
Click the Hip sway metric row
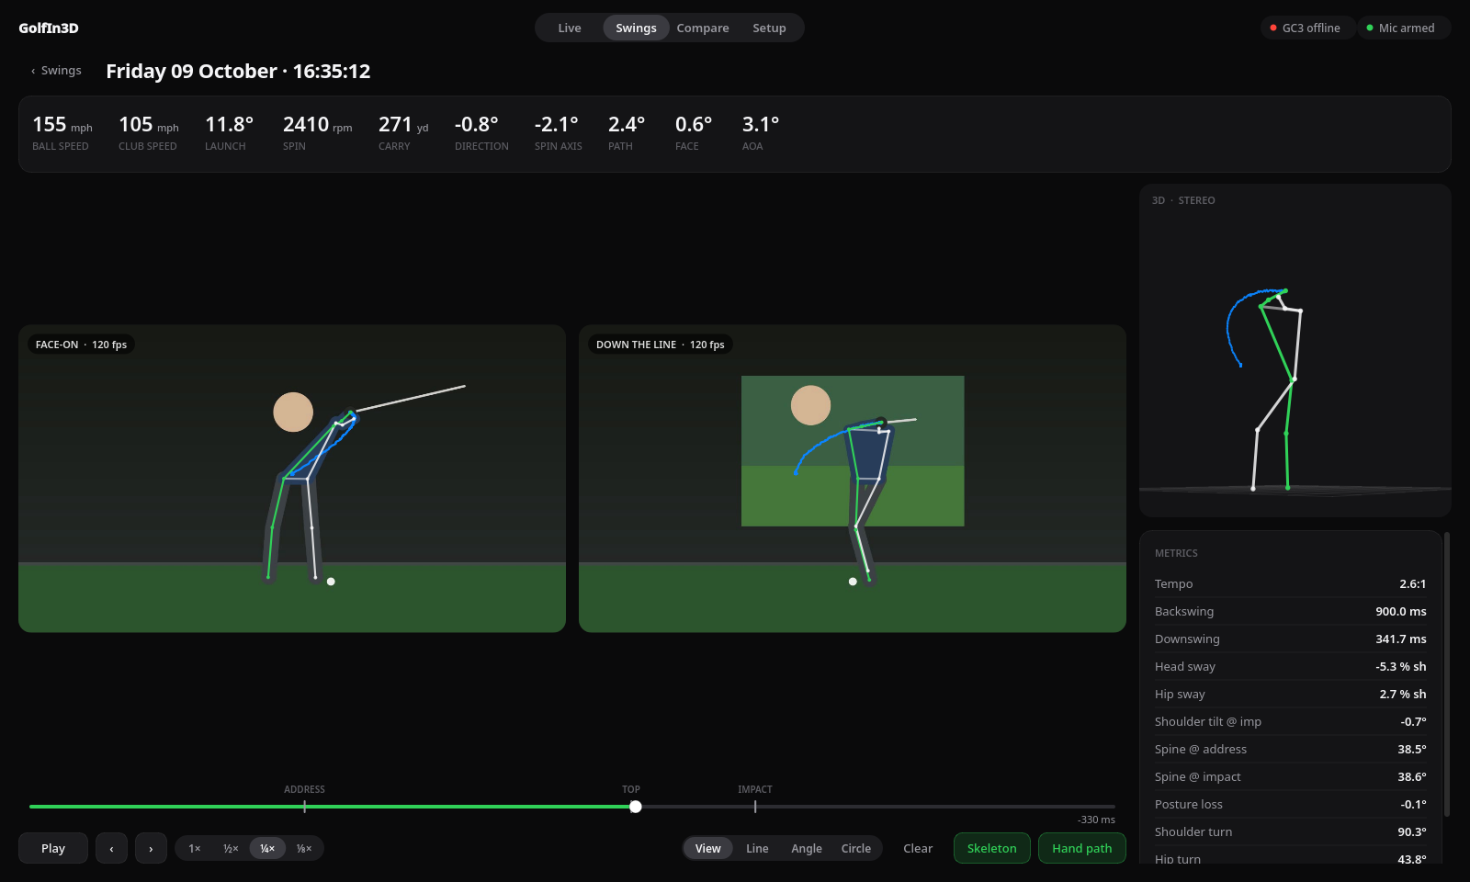click(x=1291, y=694)
